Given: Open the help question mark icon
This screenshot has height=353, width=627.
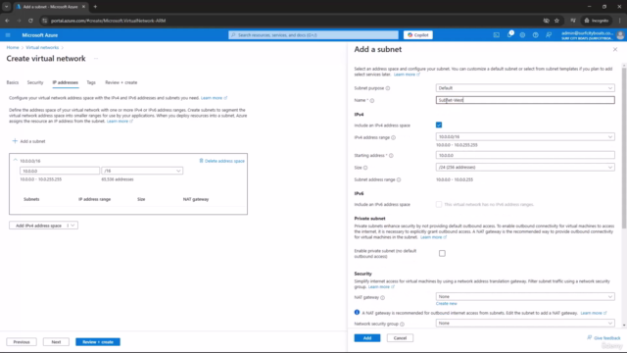Looking at the screenshot, I should tap(536, 35).
